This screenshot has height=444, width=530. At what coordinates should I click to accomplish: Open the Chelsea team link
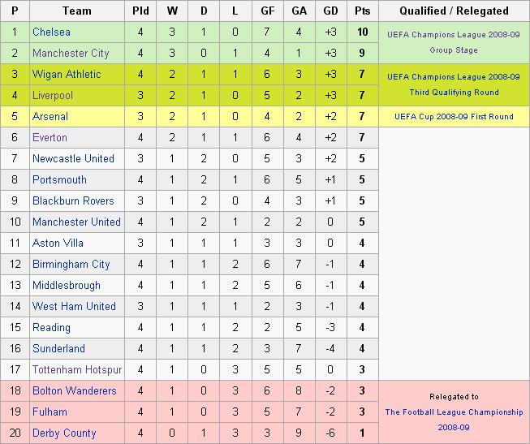click(x=51, y=32)
